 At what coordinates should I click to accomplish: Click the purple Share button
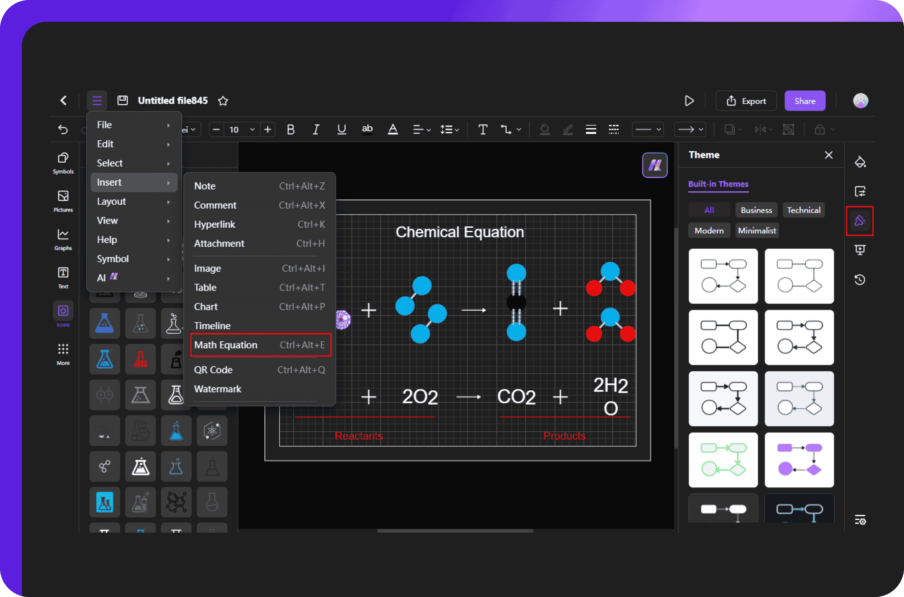[805, 101]
